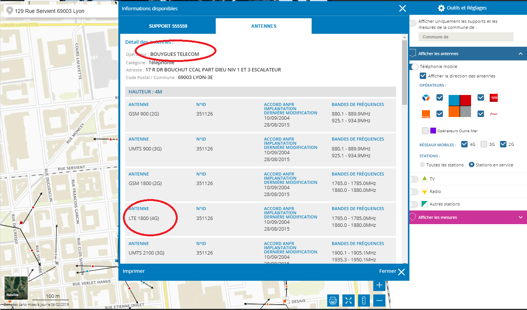Collapse the Afficher les antennes section chevron
Image resolution: width=527 pixels, height=310 pixels.
(521, 54)
